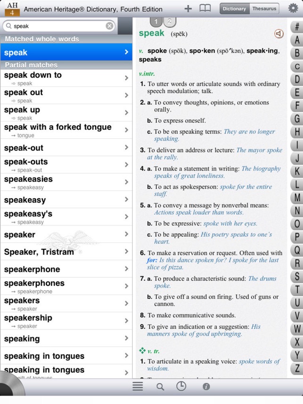Tap the magnifier icon in bottom toolbar

tap(160, 387)
